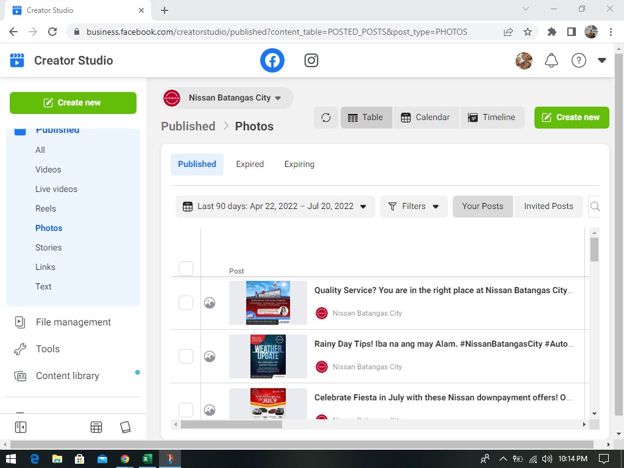This screenshot has width=624, height=468.
Task: Expand the account menu arrow in header
Action: (x=601, y=60)
